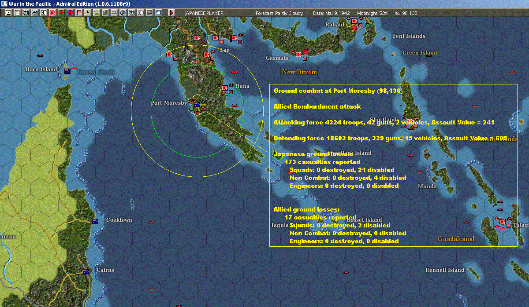The image size is (529, 307).
Task: Click 'Non Combat: 0 destroyed, 4 disabled' line
Action: (x=348, y=178)
